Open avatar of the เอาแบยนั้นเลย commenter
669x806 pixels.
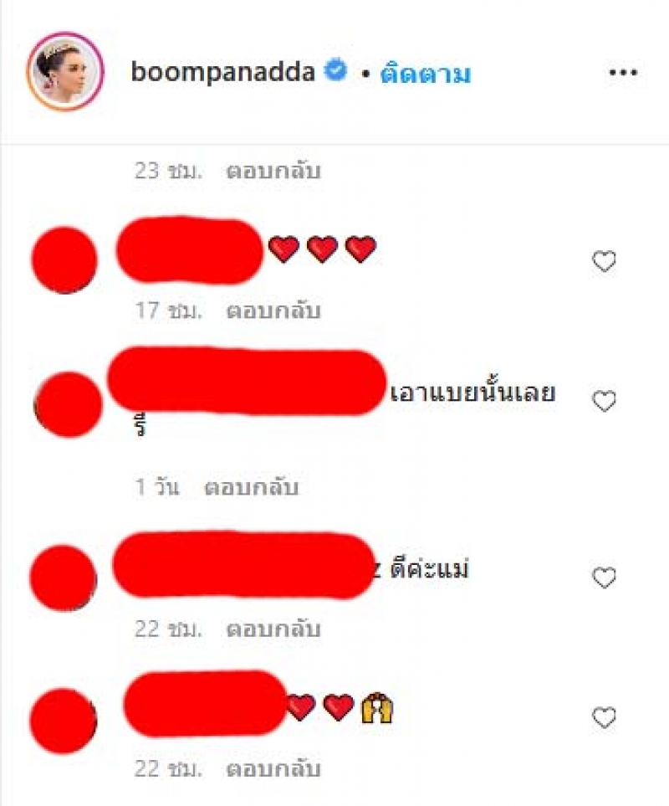68,404
